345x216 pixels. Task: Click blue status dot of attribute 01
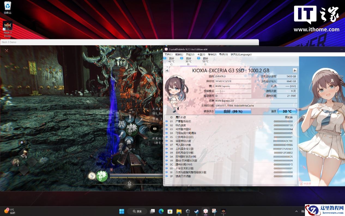click(167, 121)
